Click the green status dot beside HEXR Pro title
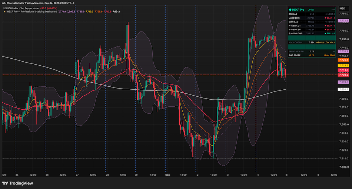This screenshot has height=189, width=352. pos(290,10)
